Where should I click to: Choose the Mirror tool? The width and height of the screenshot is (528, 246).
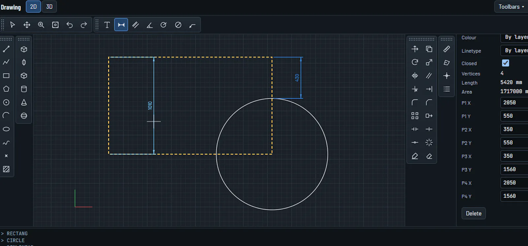[x=415, y=76]
